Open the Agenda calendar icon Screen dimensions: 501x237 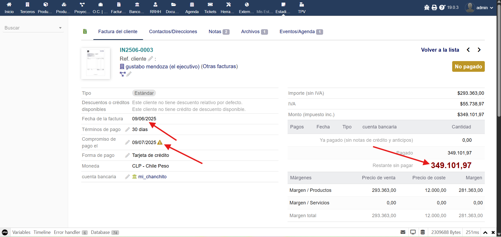(192, 5)
